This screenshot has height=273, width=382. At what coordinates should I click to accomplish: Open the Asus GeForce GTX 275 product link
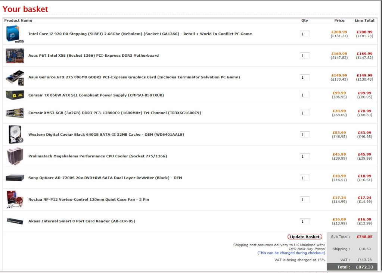pos(134,77)
